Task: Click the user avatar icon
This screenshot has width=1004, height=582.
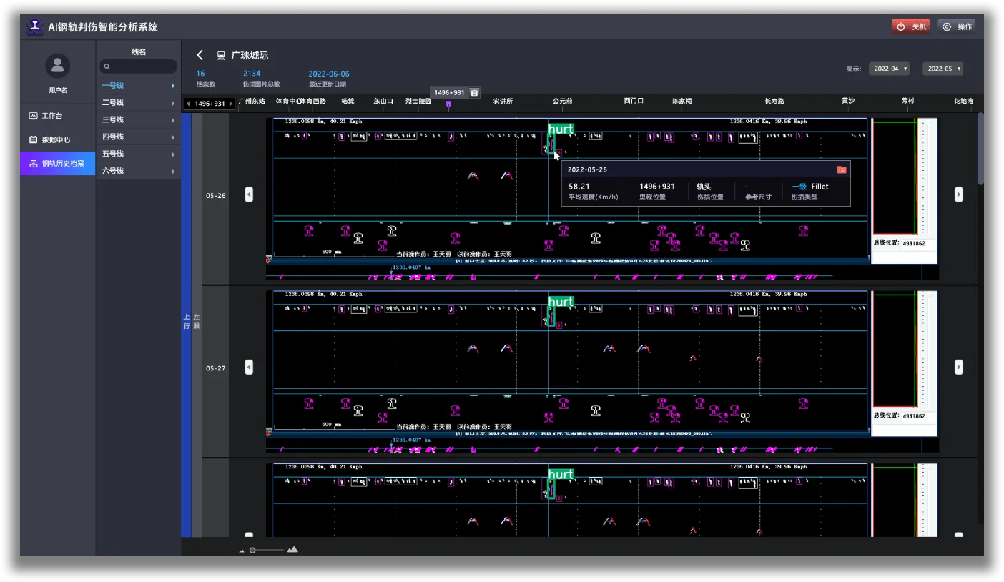Action: coord(57,66)
